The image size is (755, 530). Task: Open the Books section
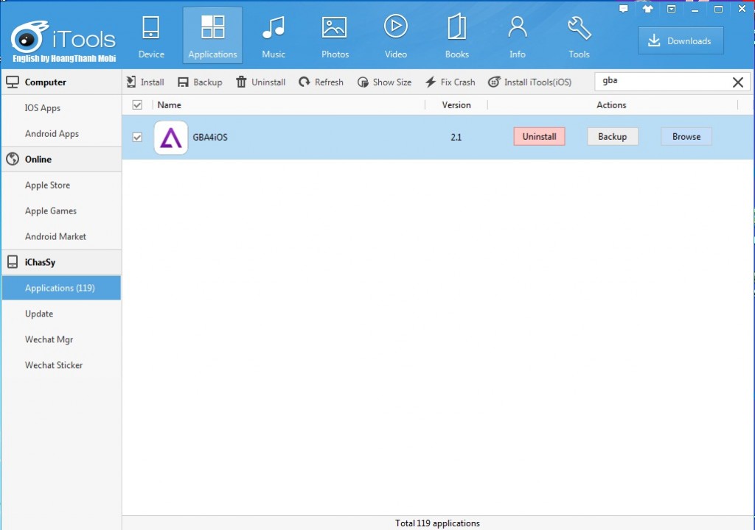456,37
